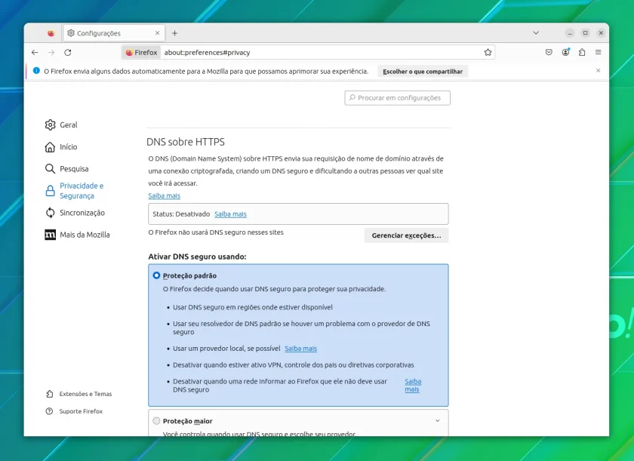
Task: Open the list all tabs chevron
Action: [x=536, y=33]
